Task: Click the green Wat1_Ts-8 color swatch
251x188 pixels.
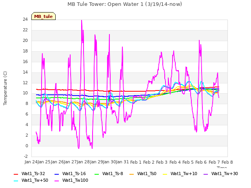Action: tap(97, 174)
